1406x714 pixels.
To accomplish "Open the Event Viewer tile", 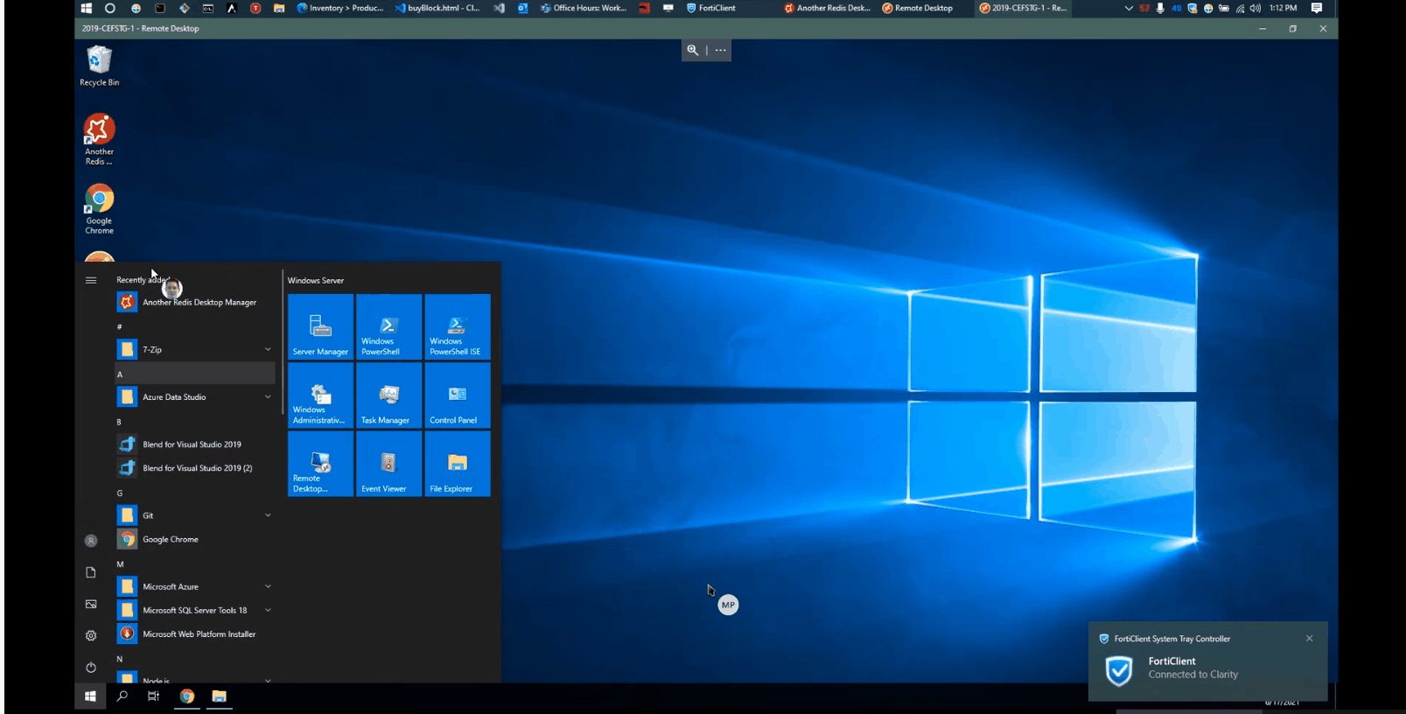I will (388, 464).
